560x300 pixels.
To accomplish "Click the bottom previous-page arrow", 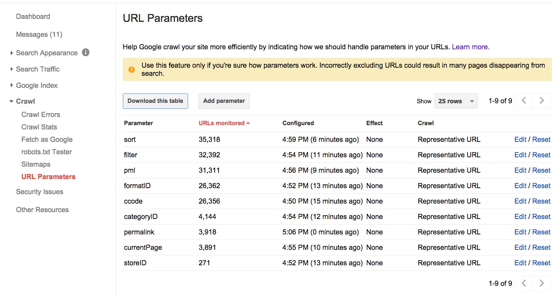I will pos(523,283).
